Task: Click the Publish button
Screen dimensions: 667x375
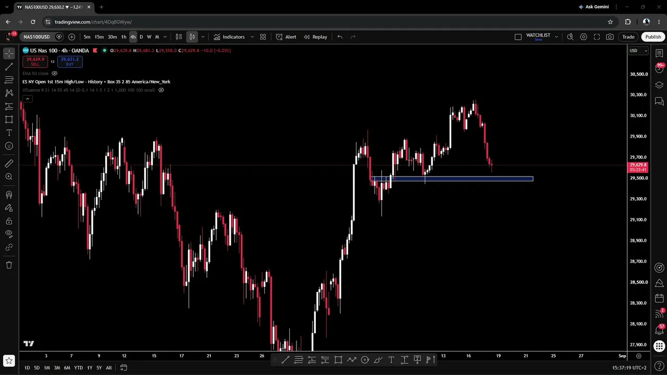Action: (653, 37)
